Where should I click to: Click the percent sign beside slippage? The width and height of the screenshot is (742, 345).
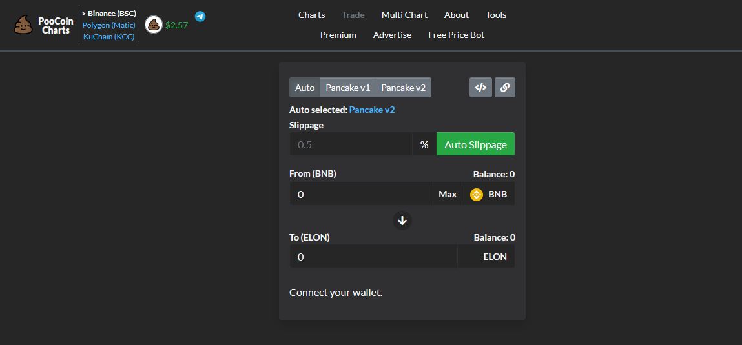pyautogui.click(x=424, y=144)
